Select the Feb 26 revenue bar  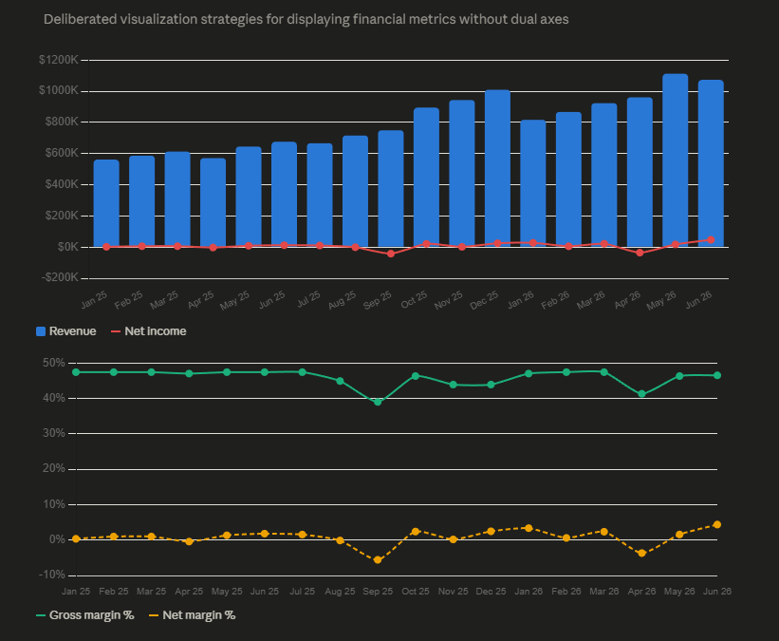click(569, 179)
